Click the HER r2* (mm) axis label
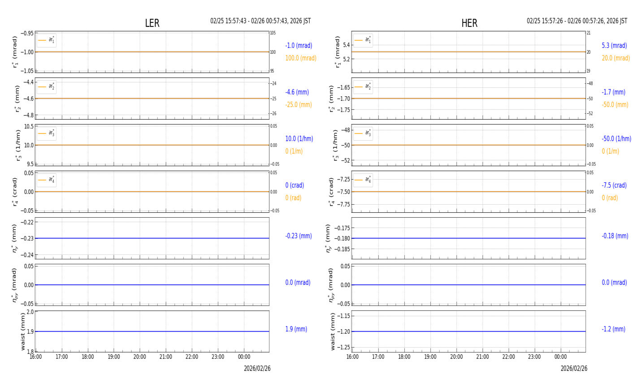Viewport: 633px width, 387px height. [332, 99]
